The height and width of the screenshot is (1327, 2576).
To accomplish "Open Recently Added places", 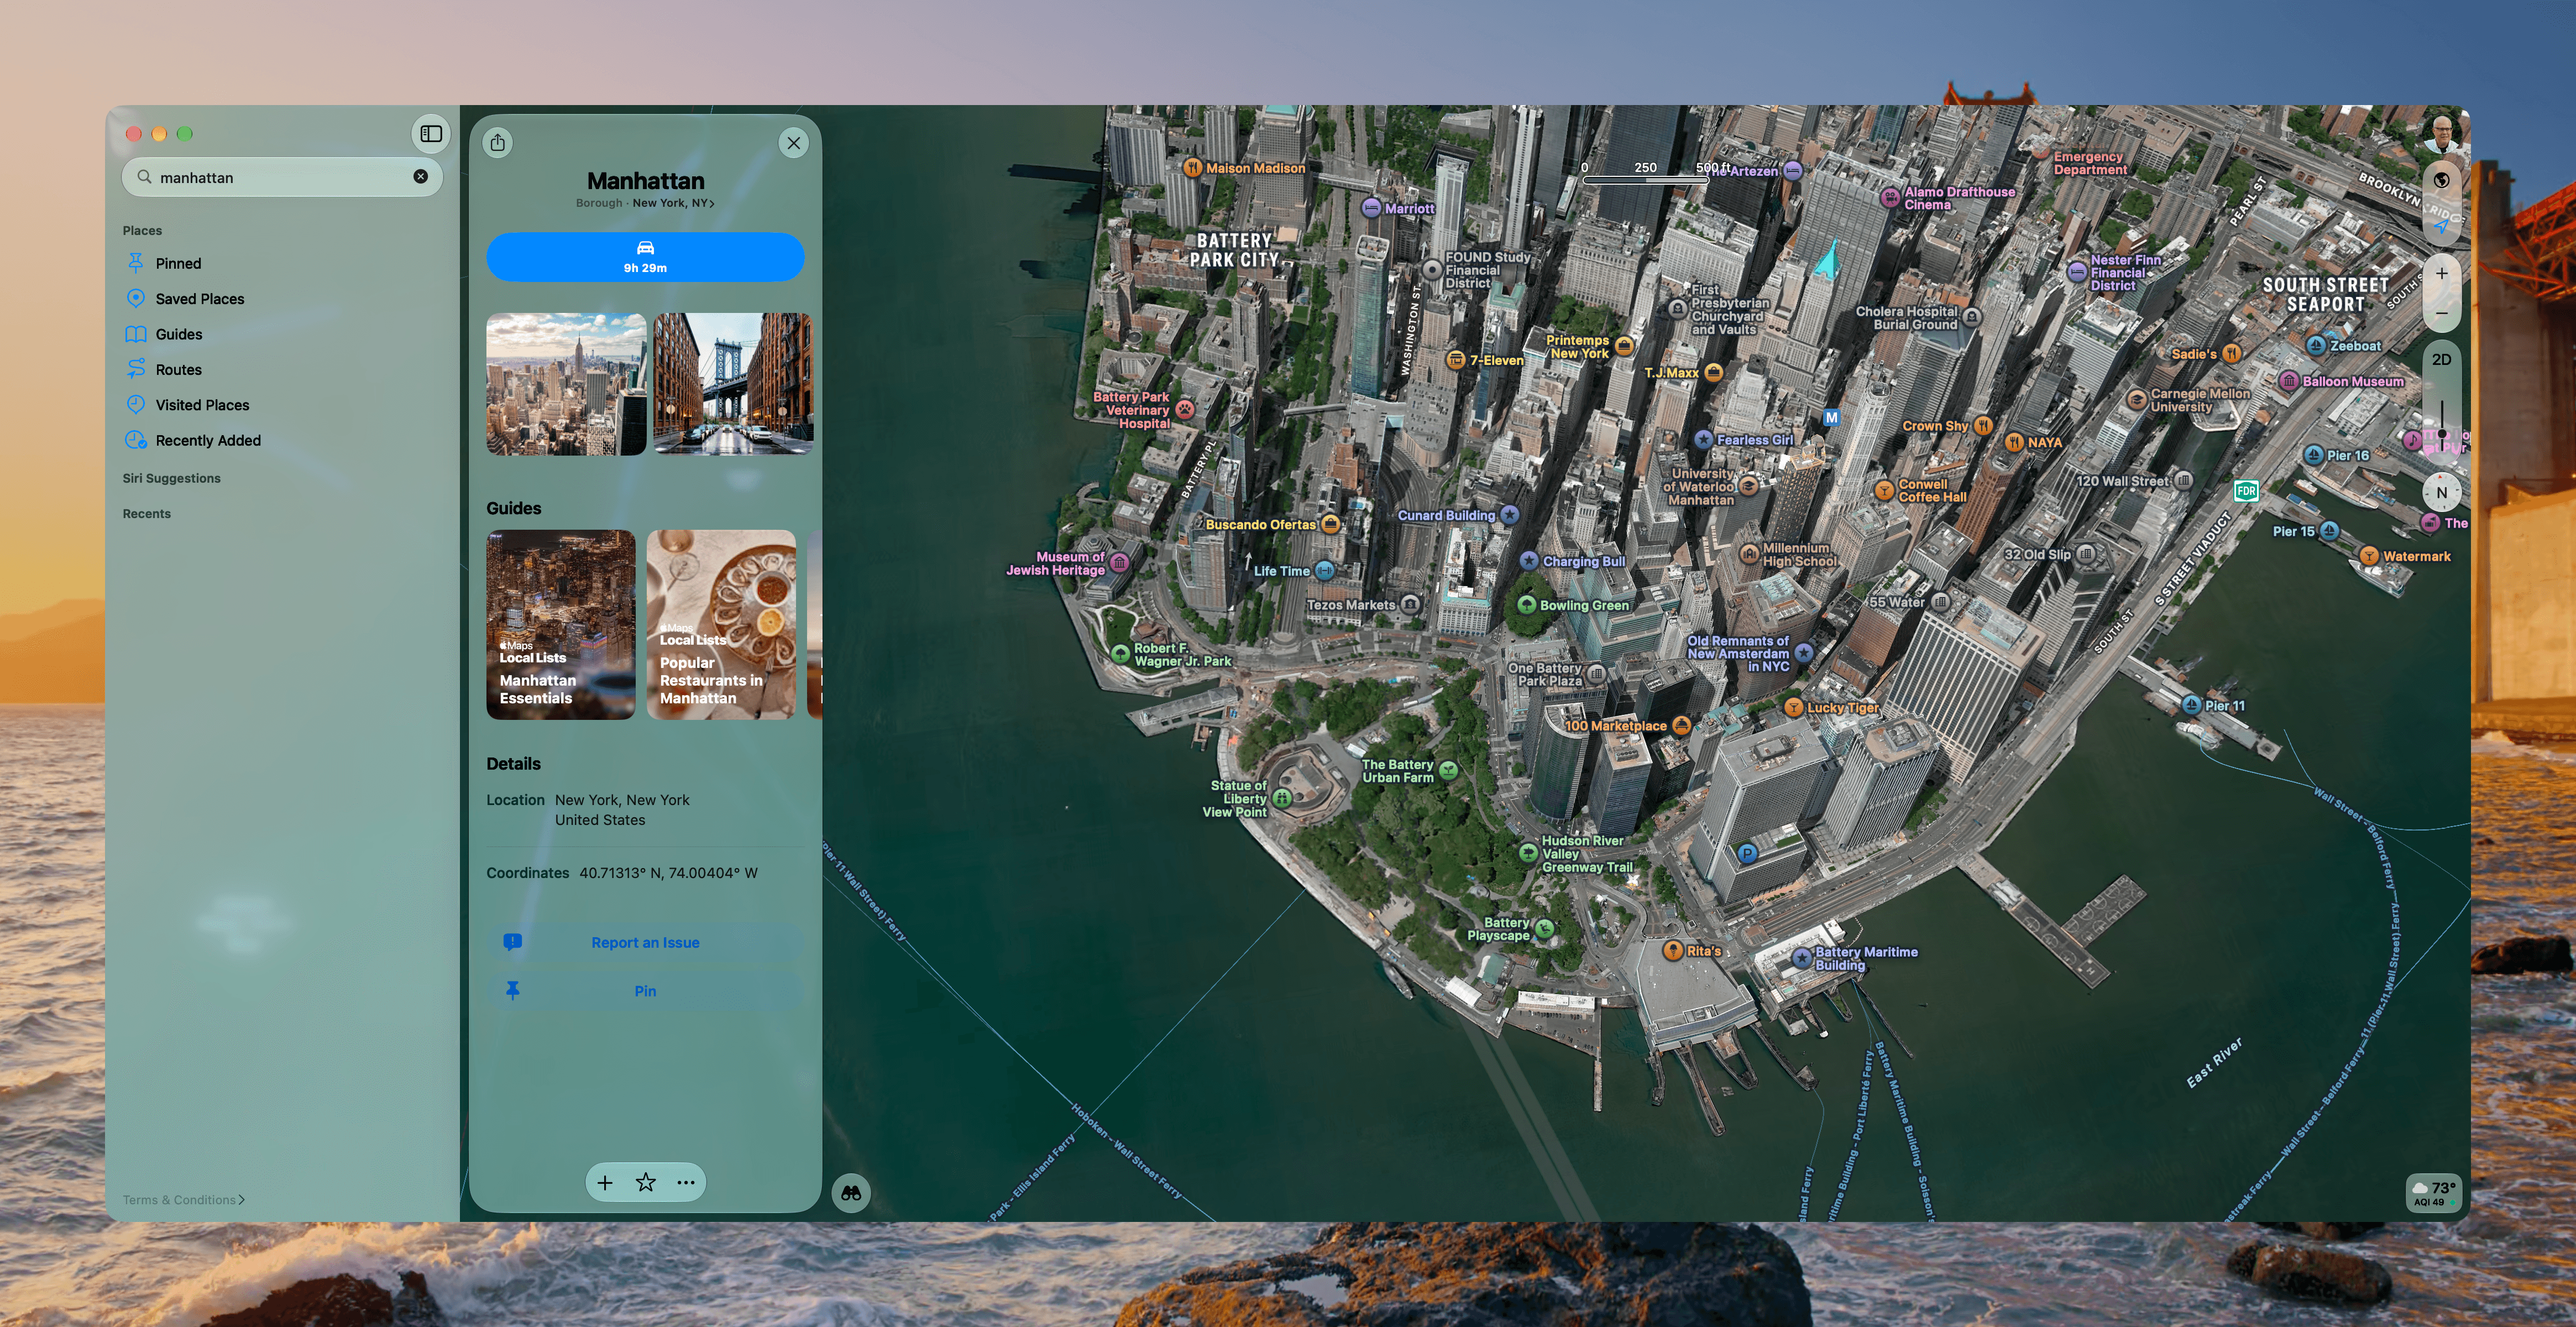I will click(207, 440).
